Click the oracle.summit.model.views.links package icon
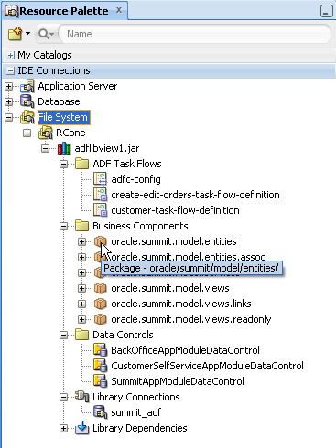The height and width of the screenshot is (448, 336). (x=100, y=304)
